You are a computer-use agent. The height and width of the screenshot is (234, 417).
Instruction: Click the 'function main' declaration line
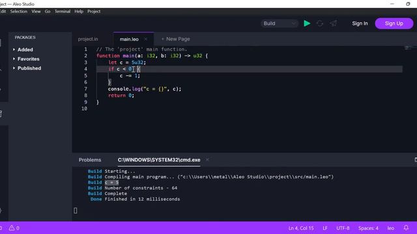pyautogui.click(x=152, y=56)
